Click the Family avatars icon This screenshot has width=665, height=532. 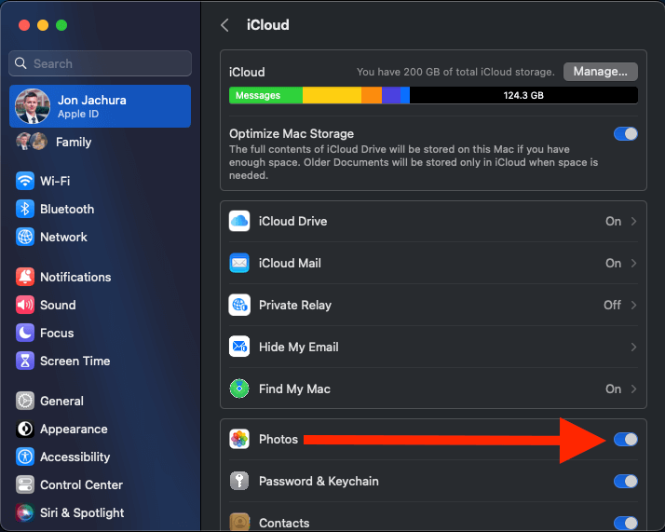pos(32,142)
